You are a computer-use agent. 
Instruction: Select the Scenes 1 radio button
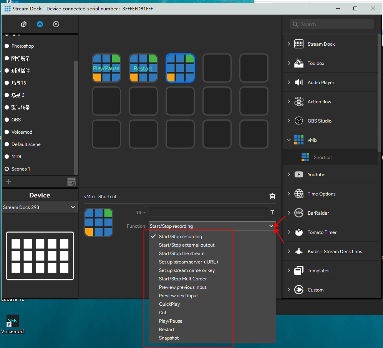coord(7,169)
